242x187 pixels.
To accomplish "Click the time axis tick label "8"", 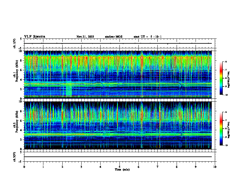I will click(x=177, y=167).
